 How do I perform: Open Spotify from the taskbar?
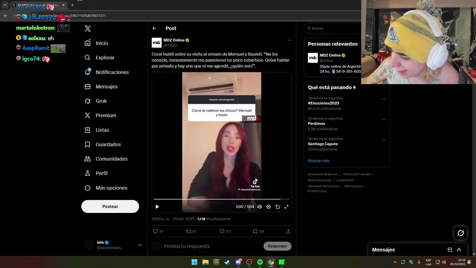pyautogui.click(x=260, y=262)
